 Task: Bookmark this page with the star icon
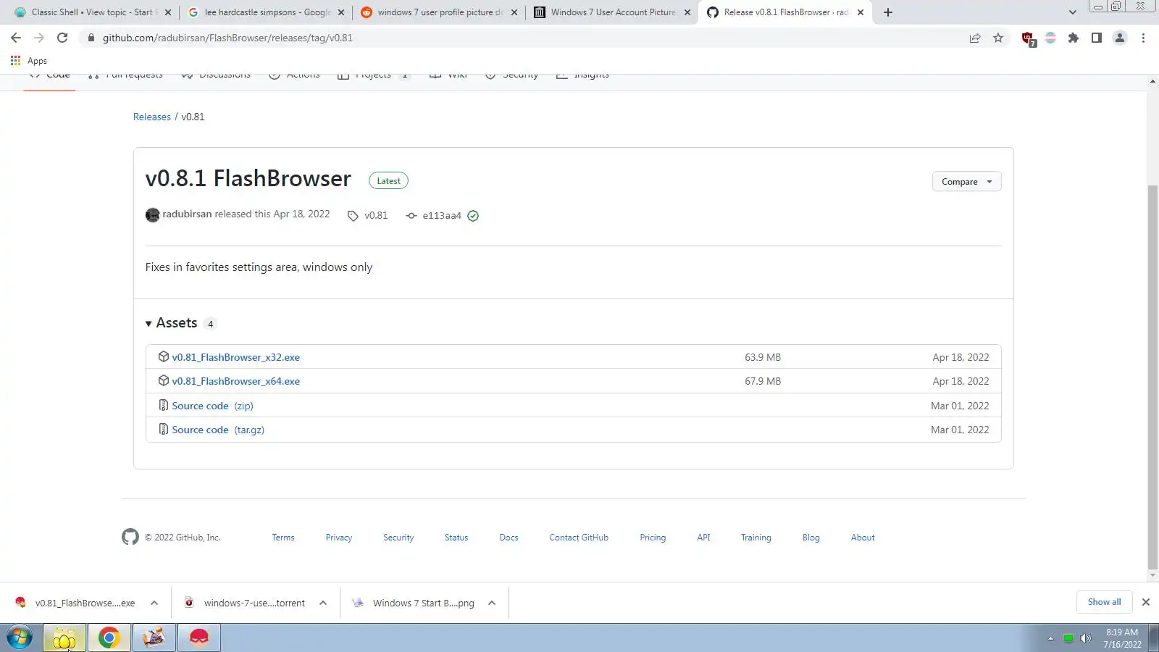(x=998, y=38)
